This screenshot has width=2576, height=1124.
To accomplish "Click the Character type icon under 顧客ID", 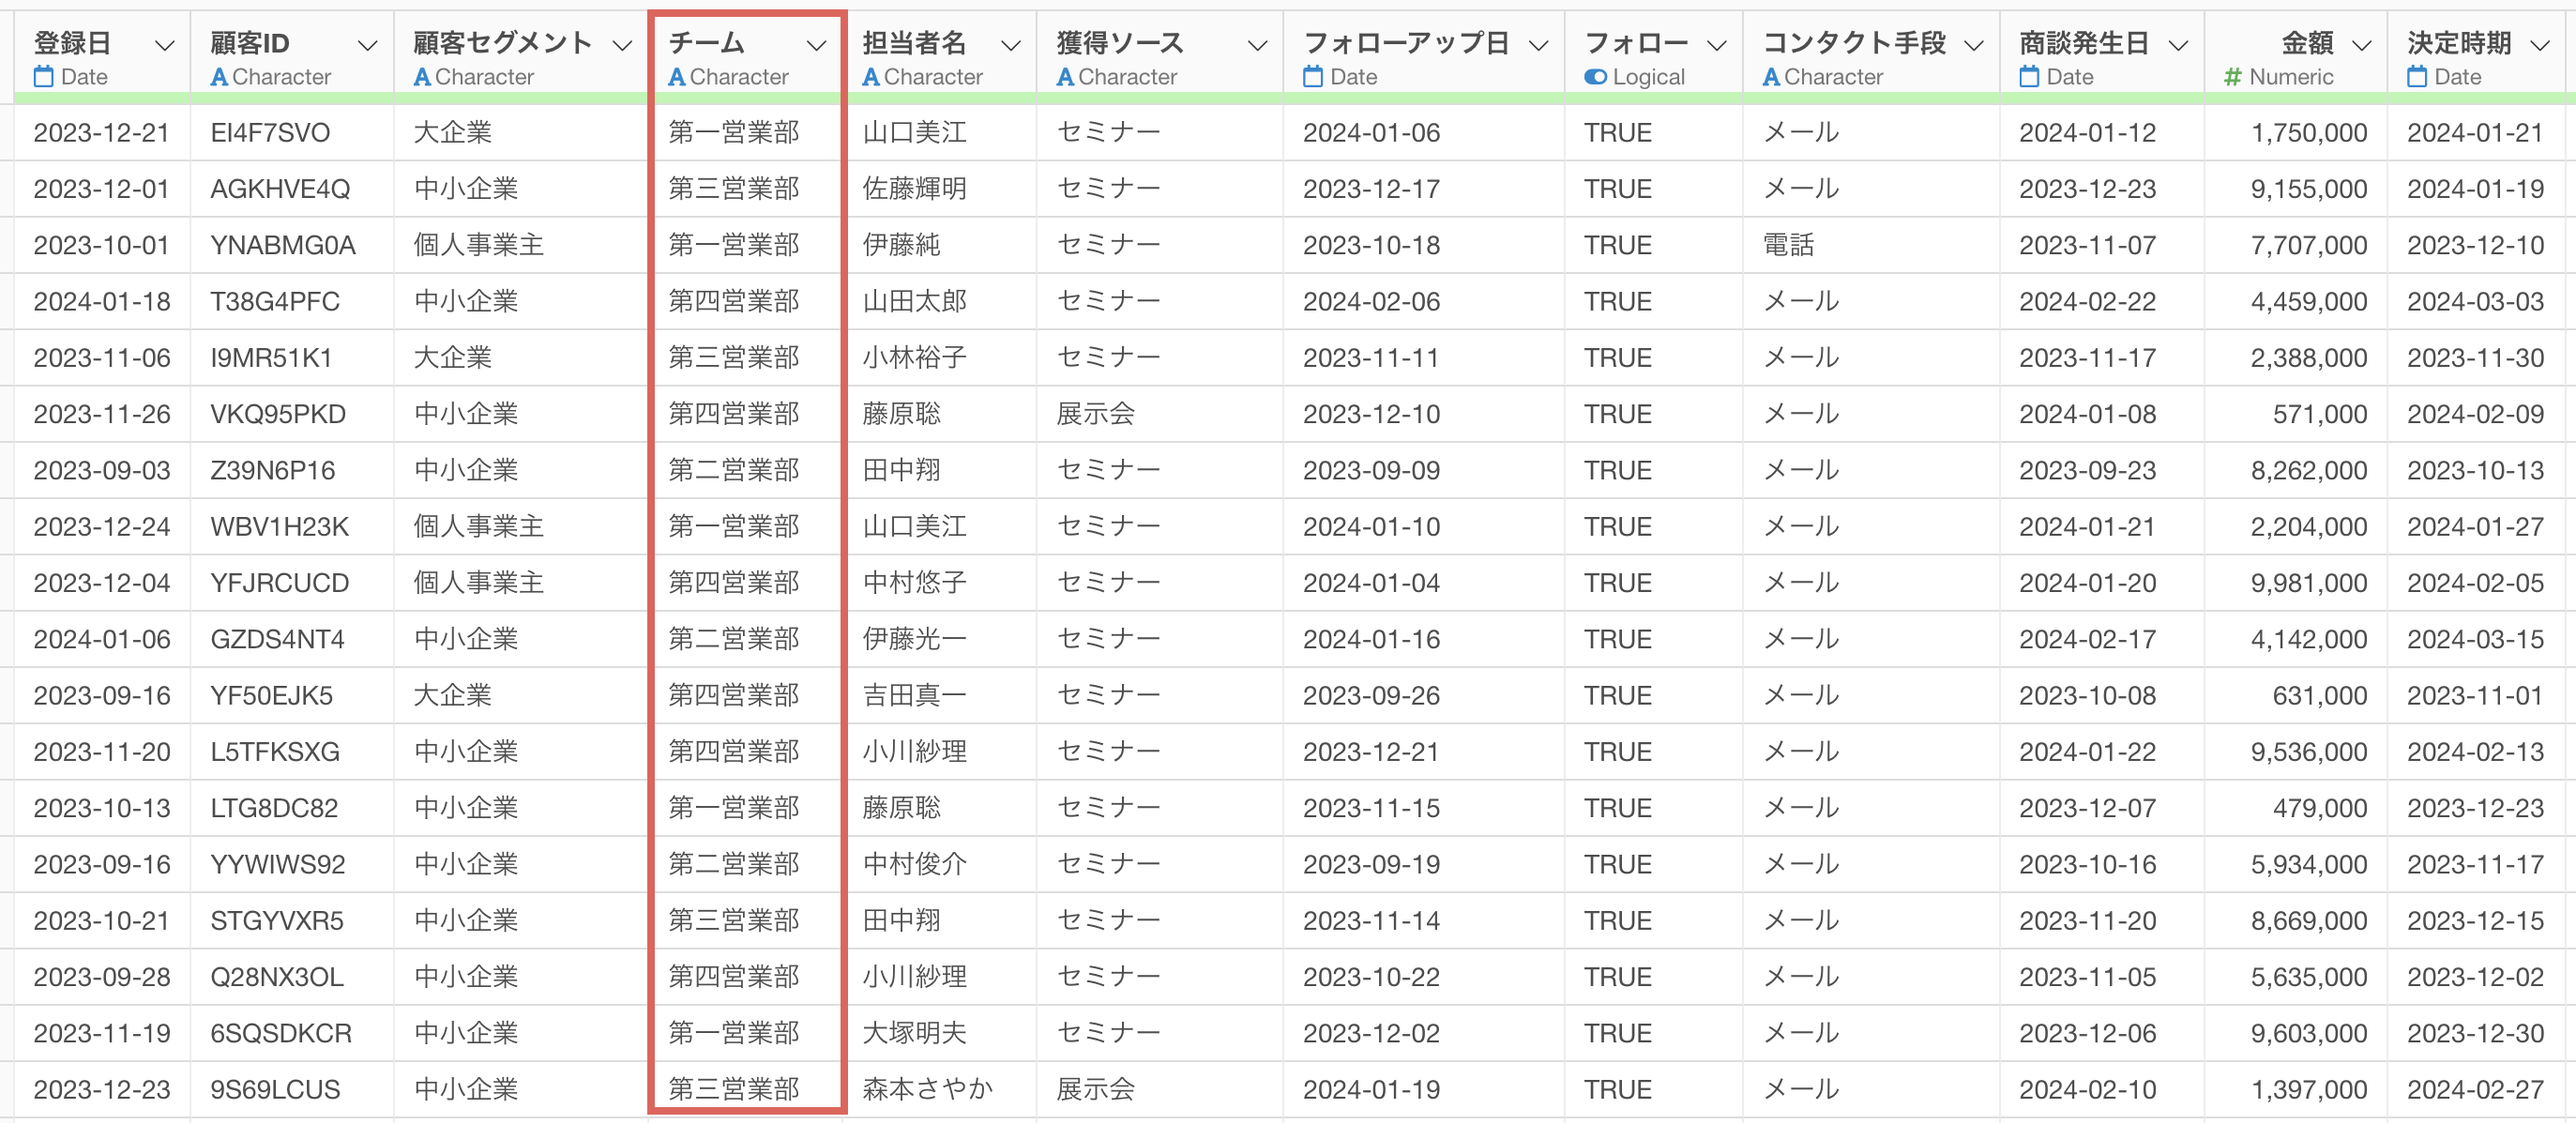I will 219,77.
